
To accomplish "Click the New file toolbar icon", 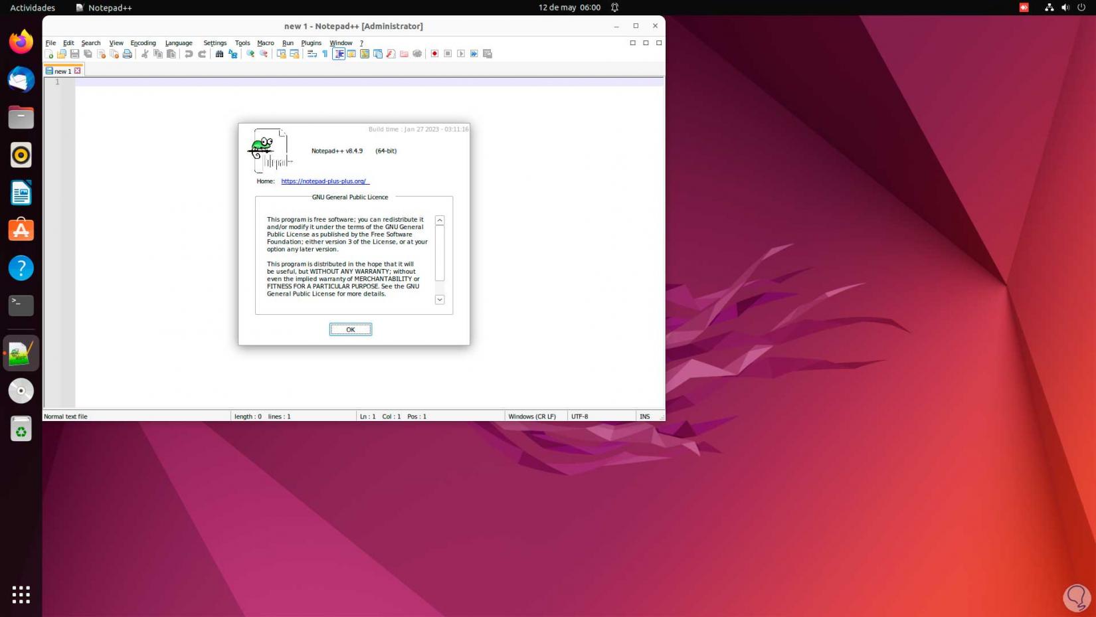I will (x=49, y=54).
